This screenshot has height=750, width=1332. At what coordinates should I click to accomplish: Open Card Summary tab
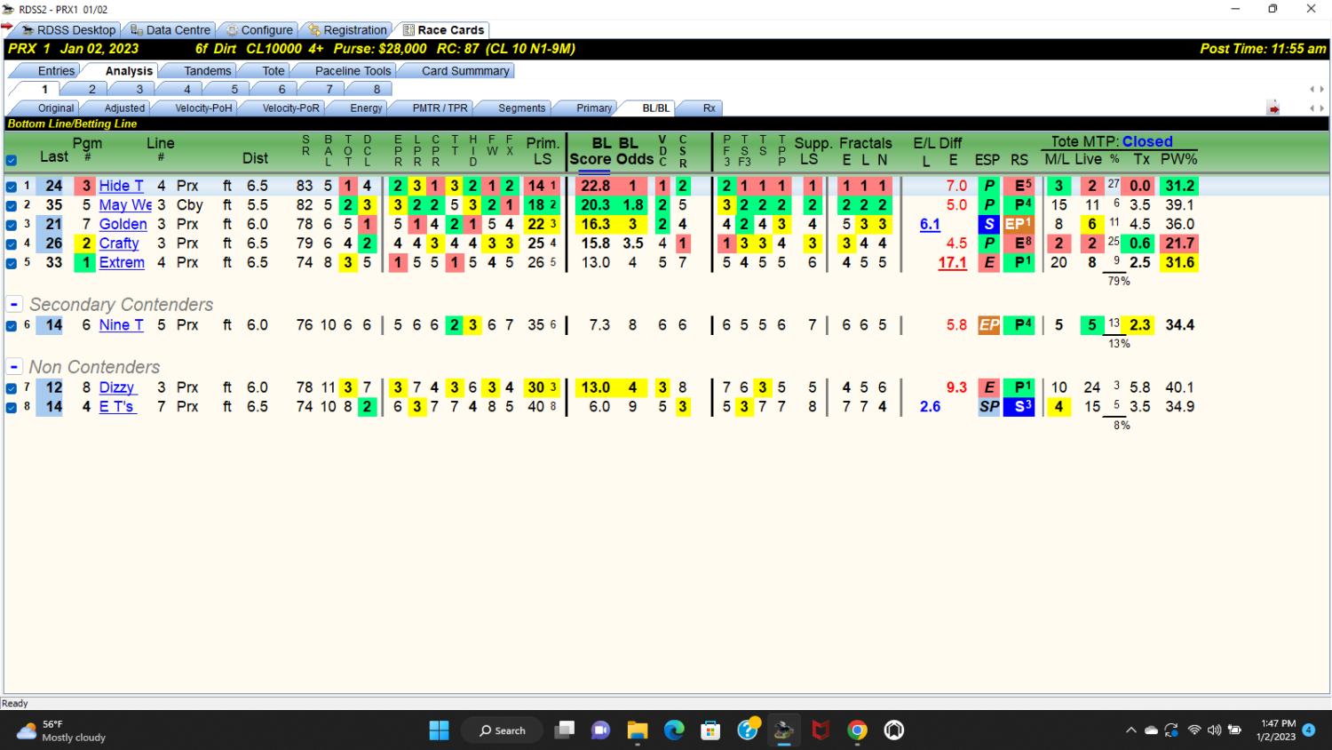[x=465, y=71]
